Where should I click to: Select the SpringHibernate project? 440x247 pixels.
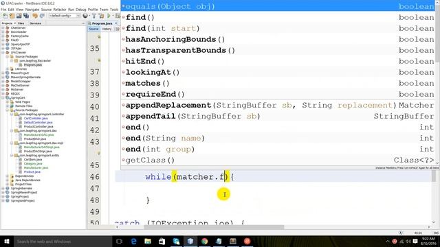click(21, 188)
